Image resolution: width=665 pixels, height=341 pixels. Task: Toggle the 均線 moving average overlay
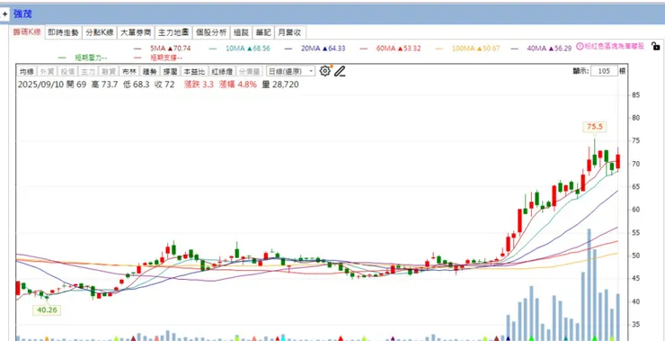26,71
